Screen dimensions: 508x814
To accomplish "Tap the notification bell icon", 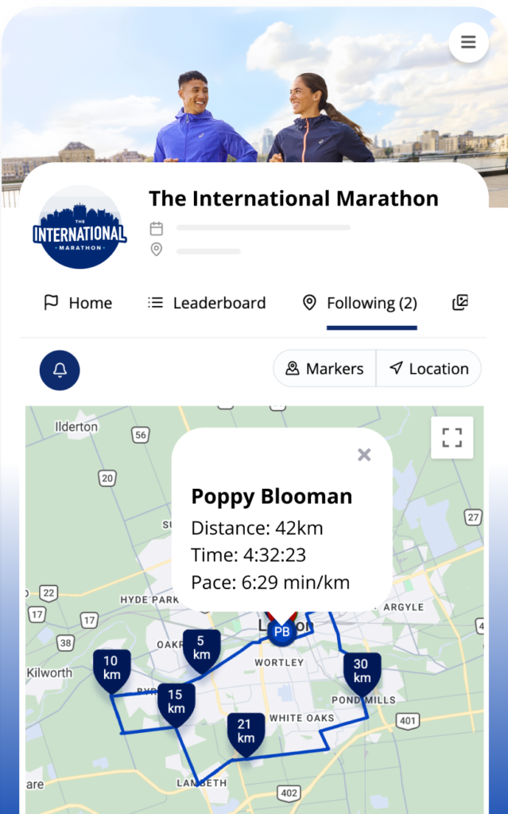I will [60, 370].
